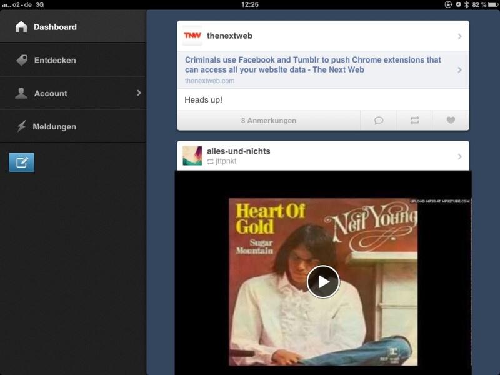Tap the Meldungen lightning bolt icon
This screenshot has width=500, height=375.
click(21, 126)
